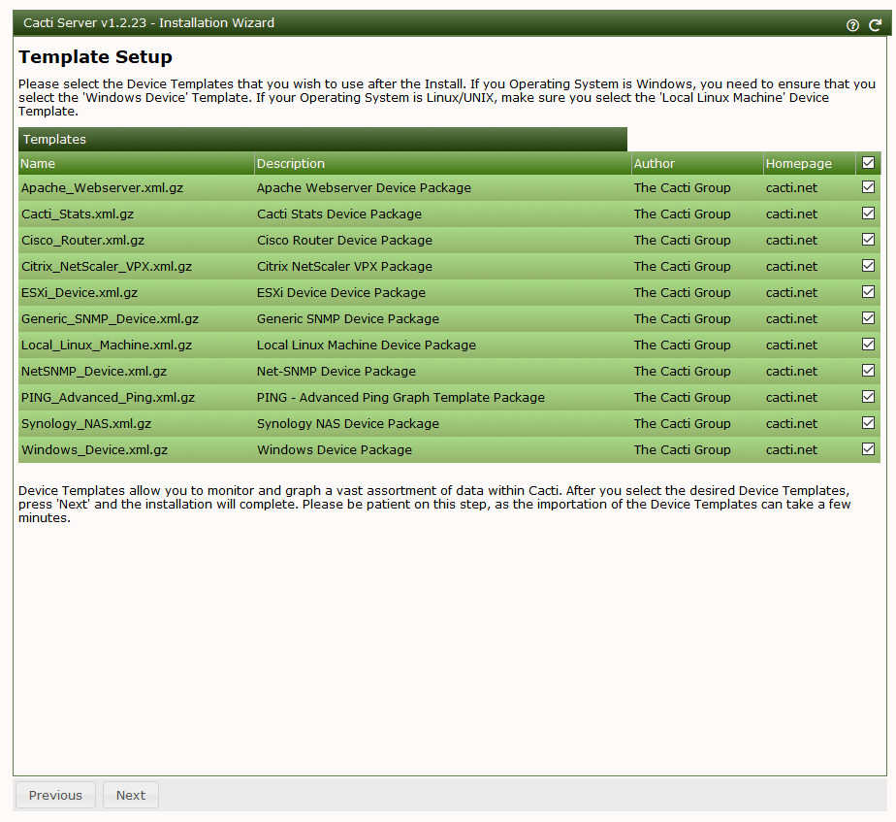Image resolution: width=896 pixels, height=822 pixels.
Task: Click 'Generic SNMP Device Package' description
Action: (348, 319)
